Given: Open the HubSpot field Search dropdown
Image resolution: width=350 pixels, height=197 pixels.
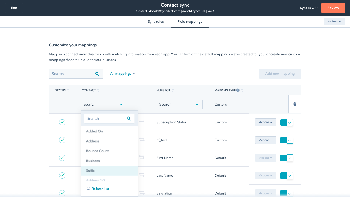Looking at the screenshot, I should 179,105.
